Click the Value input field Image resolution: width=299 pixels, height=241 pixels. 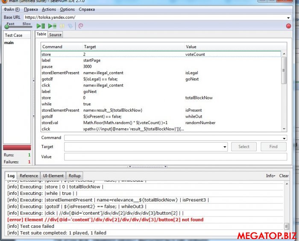pyautogui.click(x=176, y=157)
